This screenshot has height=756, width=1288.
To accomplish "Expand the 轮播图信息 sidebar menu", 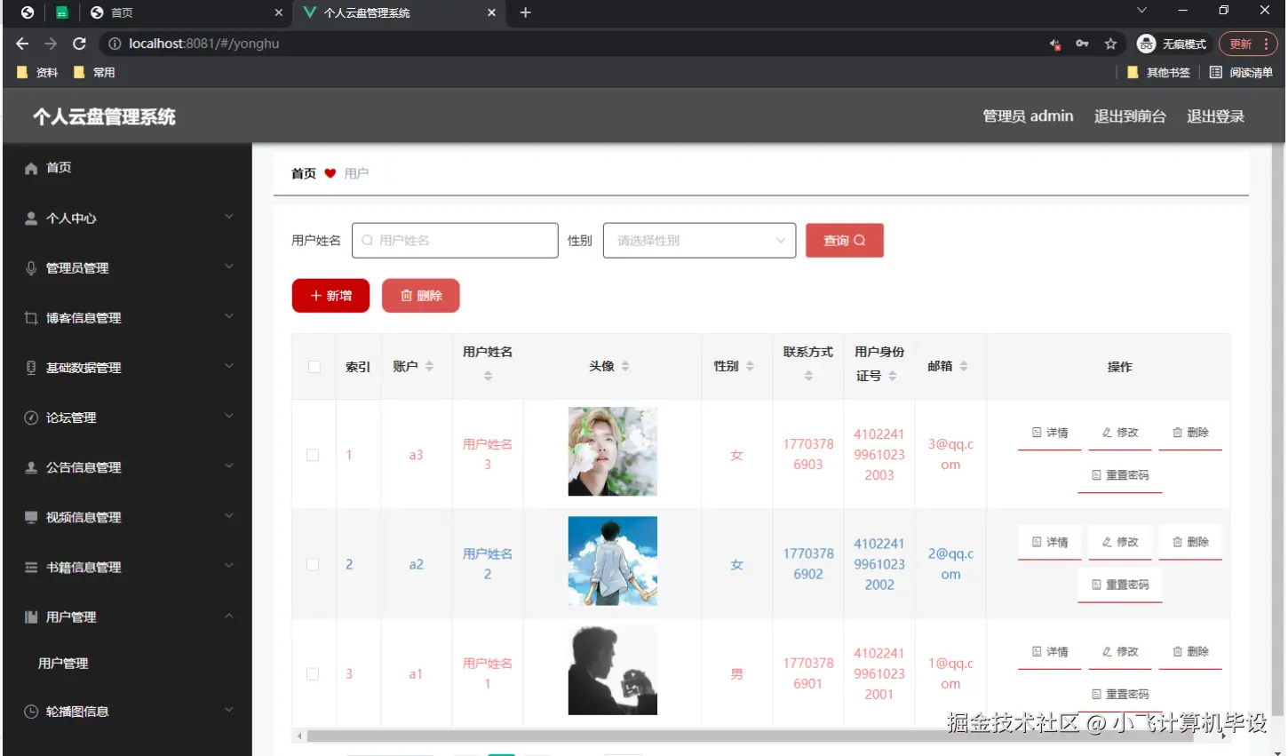I will [x=229, y=710].
